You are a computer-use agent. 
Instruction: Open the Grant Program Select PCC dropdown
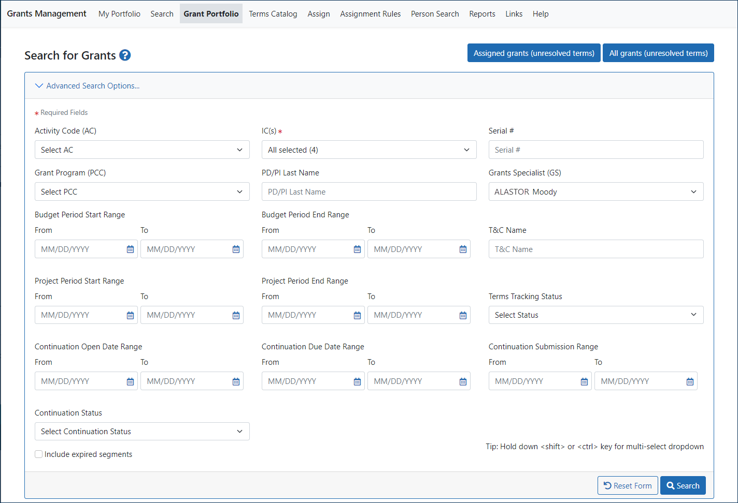pos(142,191)
